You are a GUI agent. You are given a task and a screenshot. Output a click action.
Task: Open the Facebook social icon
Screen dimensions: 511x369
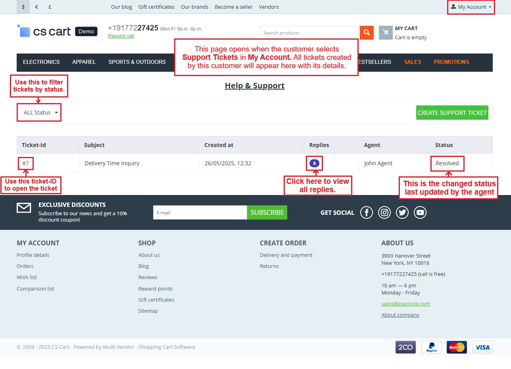[366, 212]
